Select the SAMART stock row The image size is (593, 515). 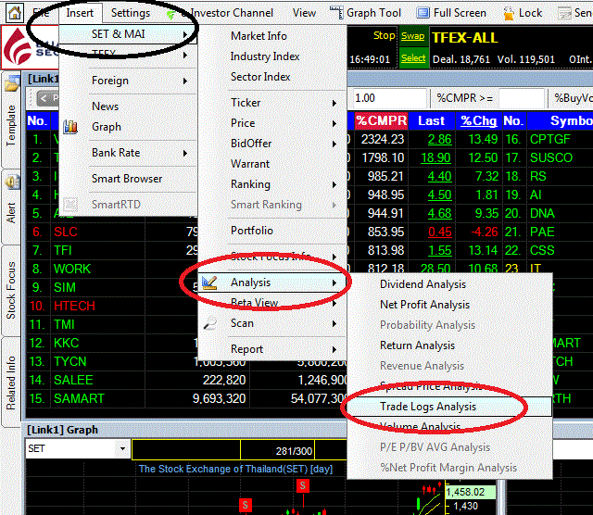[x=186, y=399]
